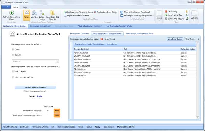Viewport: 205px width, 131px height.
Task: Click the folder icon in Data group
Action: click(x=187, y=11)
